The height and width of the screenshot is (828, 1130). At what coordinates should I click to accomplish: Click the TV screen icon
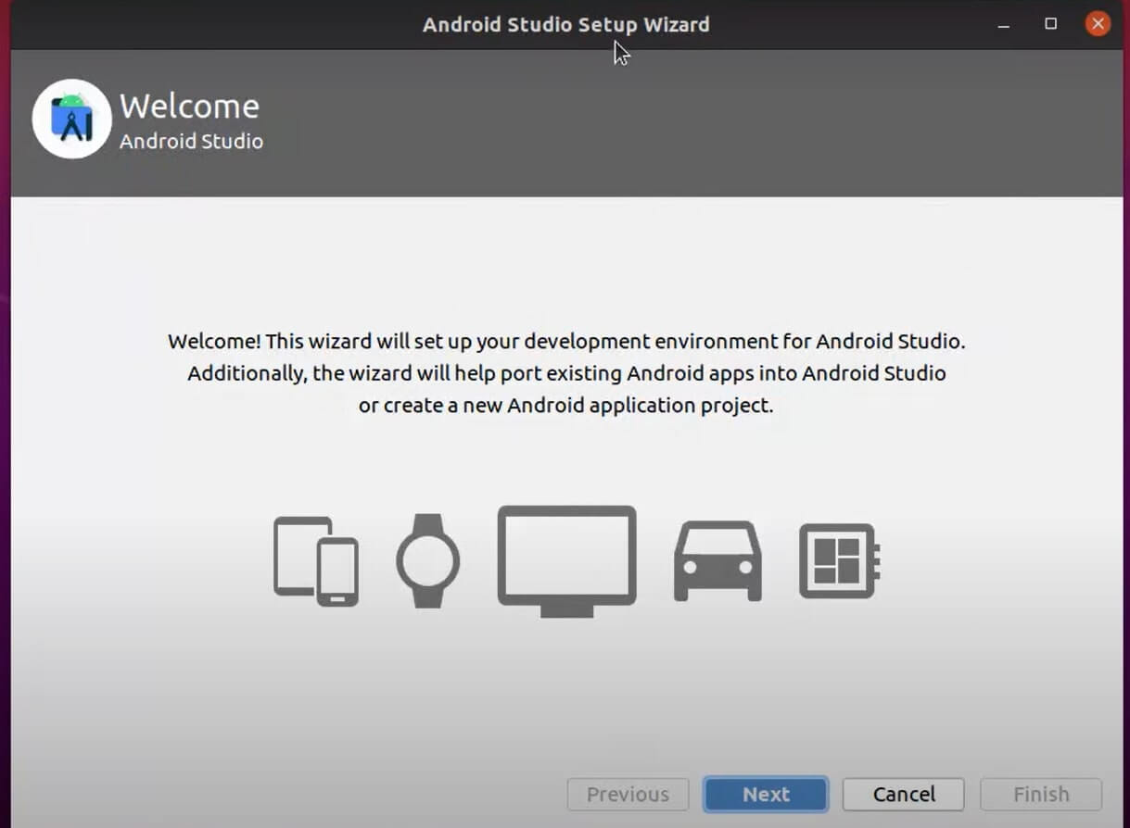pos(566,559)
